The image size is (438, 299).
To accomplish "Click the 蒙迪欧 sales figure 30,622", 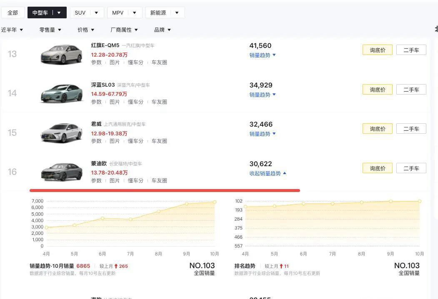I will (260, 164).
